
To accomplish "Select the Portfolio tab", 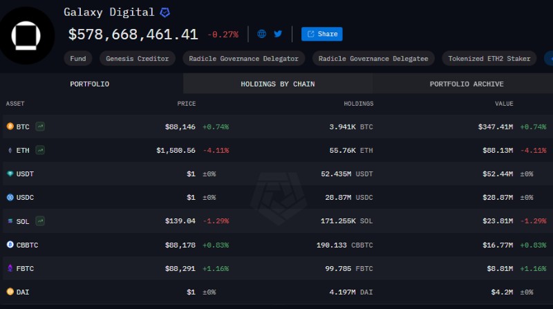I will [x=89, y=84].
